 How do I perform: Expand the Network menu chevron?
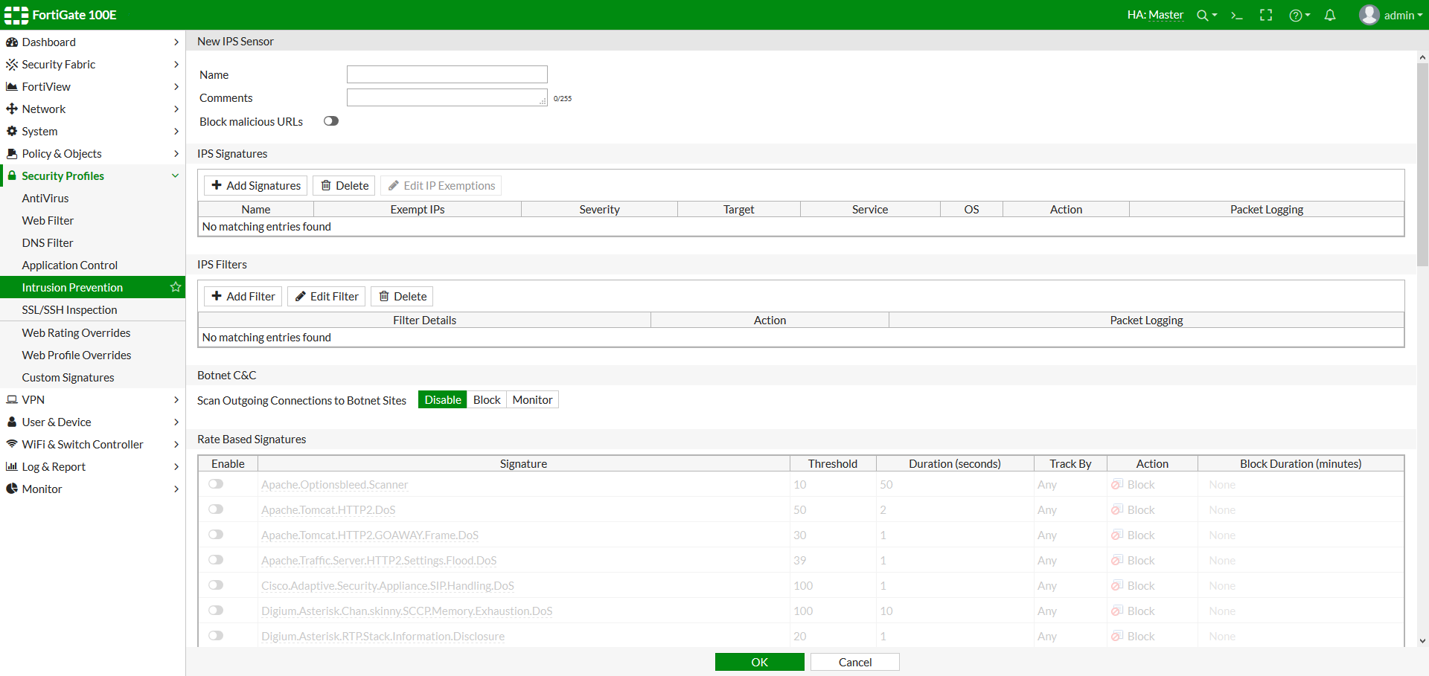(x=176, y=109)
